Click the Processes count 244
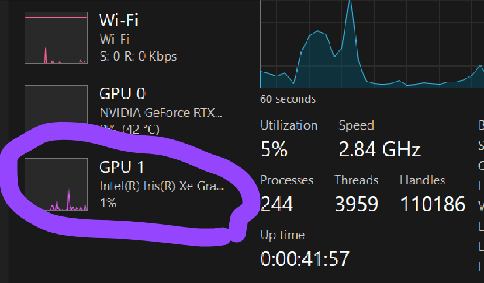 276,204
